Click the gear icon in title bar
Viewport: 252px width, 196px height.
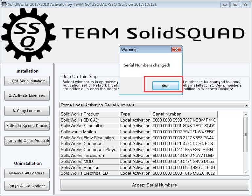(x=4, y=4)
